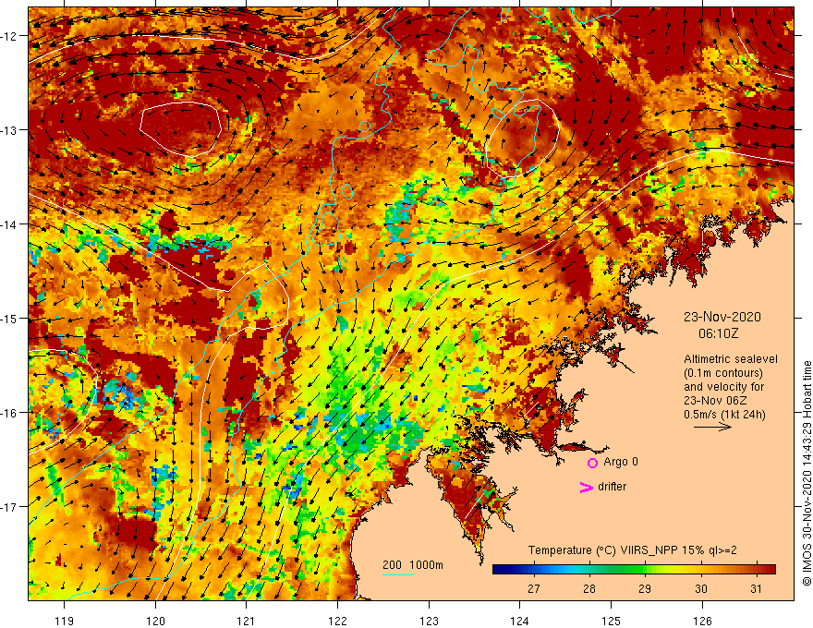Click the longitude axis label 125
The image size is (813, 628).
(612, 621)
